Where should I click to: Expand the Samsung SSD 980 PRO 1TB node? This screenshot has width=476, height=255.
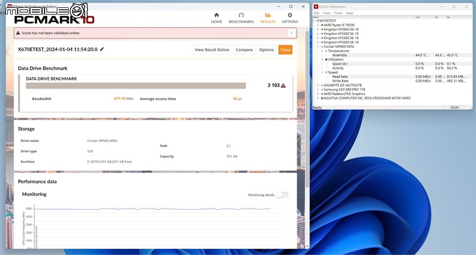click(319, 90)
